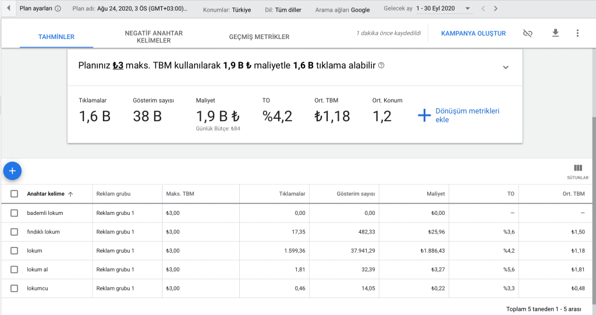Open the Plan ayarları info icon

click(x=58, y=8)
